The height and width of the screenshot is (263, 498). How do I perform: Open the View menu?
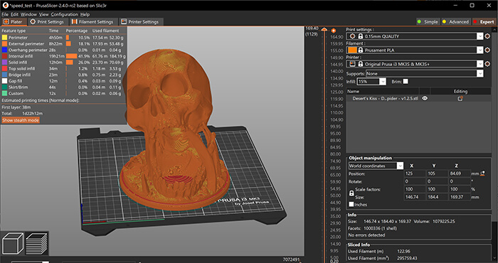tap(44, 14)
